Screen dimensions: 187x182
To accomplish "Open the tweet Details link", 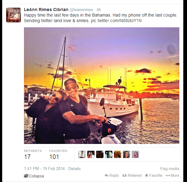I will tap(75, 169).
